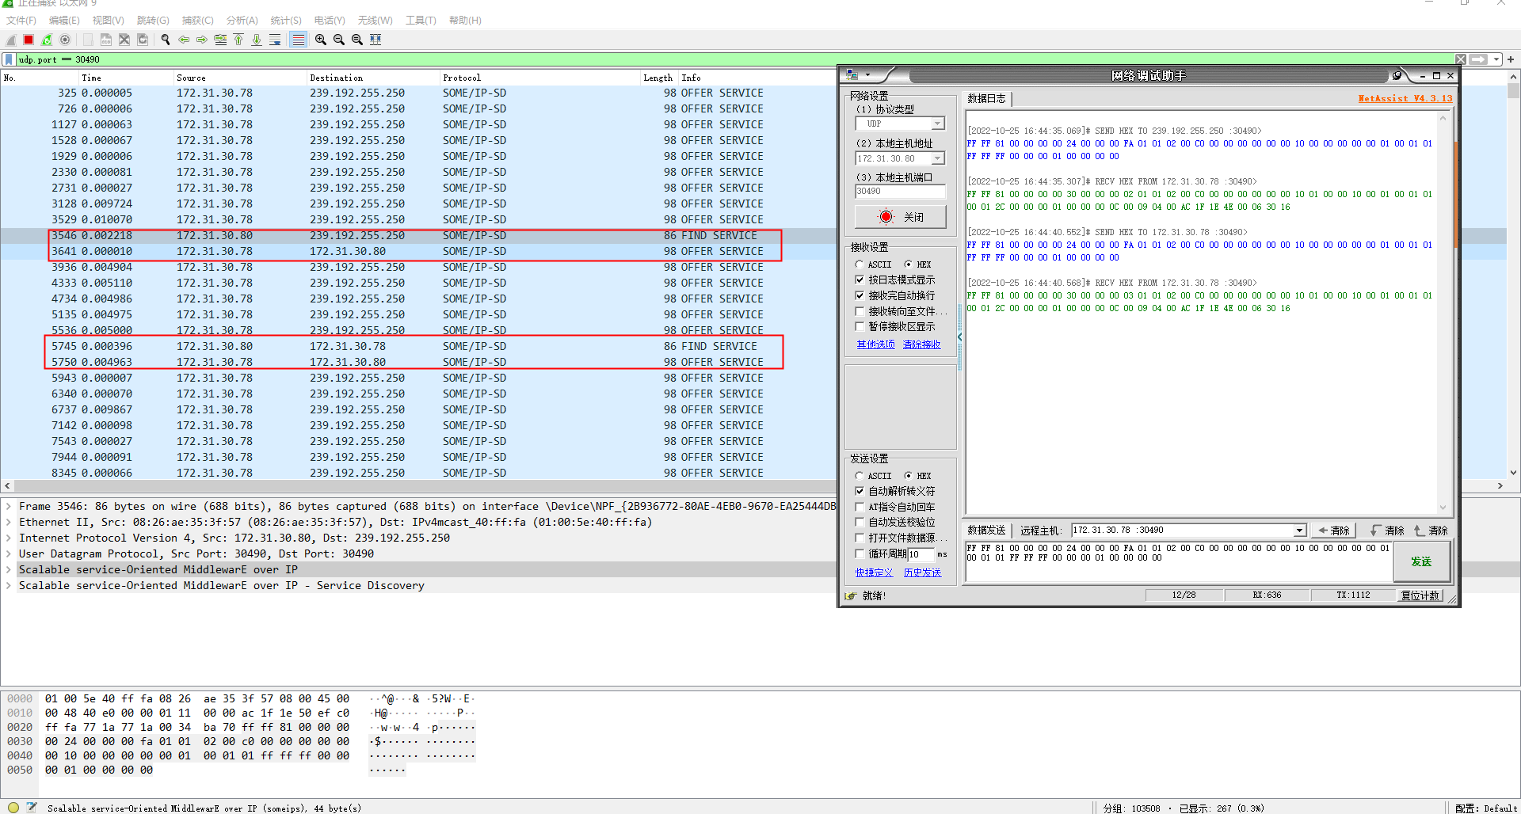Open the remote host address dropdown
This screenshot has height=814, width=1521.
tap(1299, 531)
